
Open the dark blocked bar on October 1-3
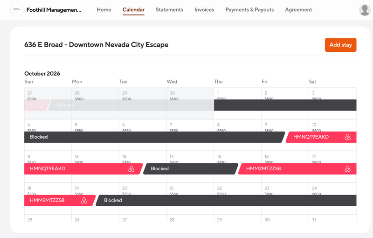pos(285,105)
